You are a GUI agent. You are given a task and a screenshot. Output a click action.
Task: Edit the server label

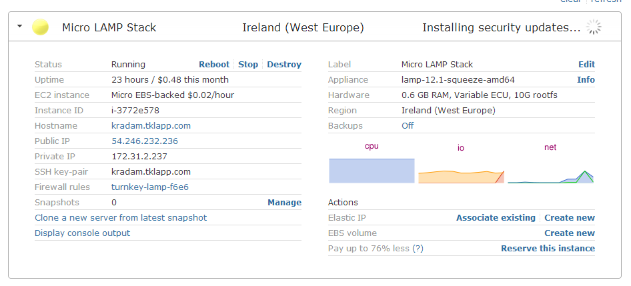pyautogui.click(x=586, y=65)
